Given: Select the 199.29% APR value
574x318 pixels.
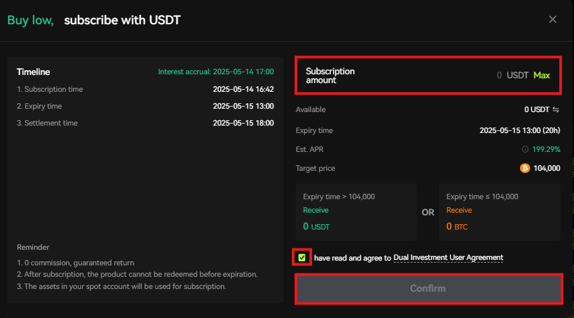Looking at the screenshot, I should coord(546,149).
